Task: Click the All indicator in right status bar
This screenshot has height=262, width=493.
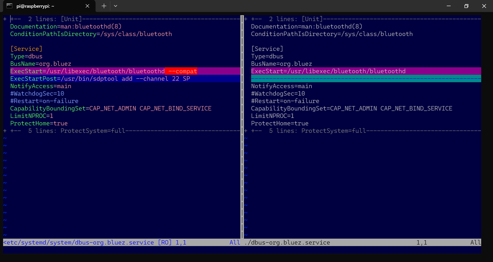Action: (476, 242)
